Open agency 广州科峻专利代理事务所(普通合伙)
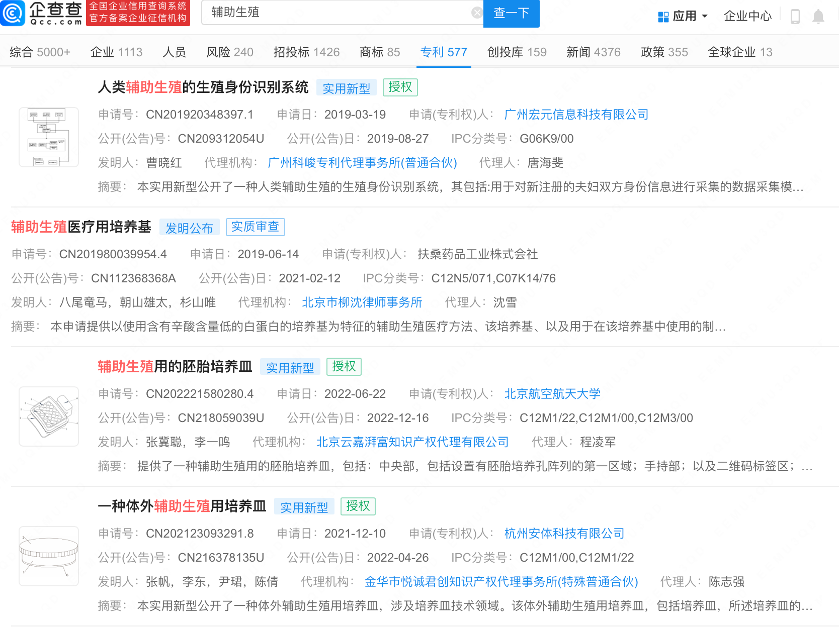Screen dimensions: 839x627 point(362,163)
